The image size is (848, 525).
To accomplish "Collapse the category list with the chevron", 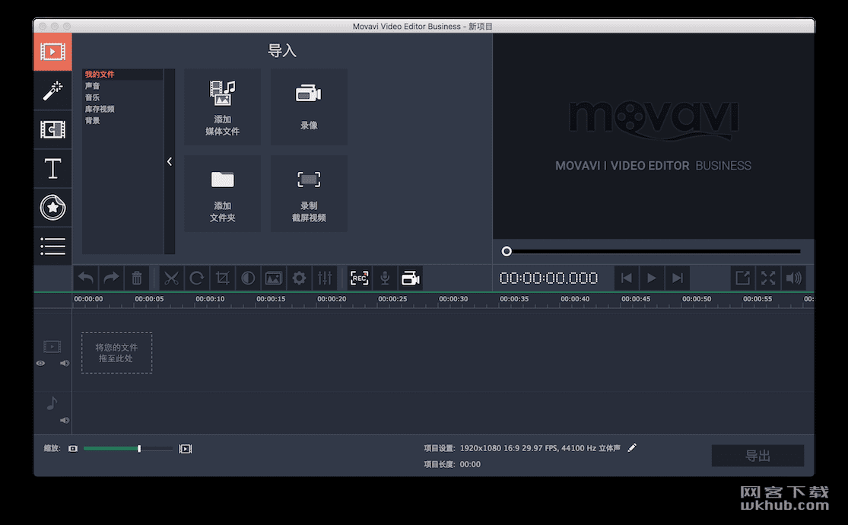I will [x=170, y=161].
